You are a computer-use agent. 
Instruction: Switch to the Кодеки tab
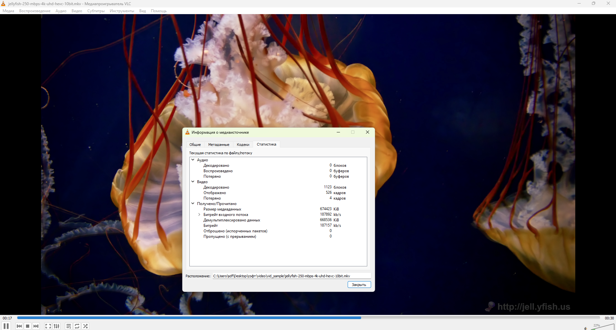[x=243, y=145]
